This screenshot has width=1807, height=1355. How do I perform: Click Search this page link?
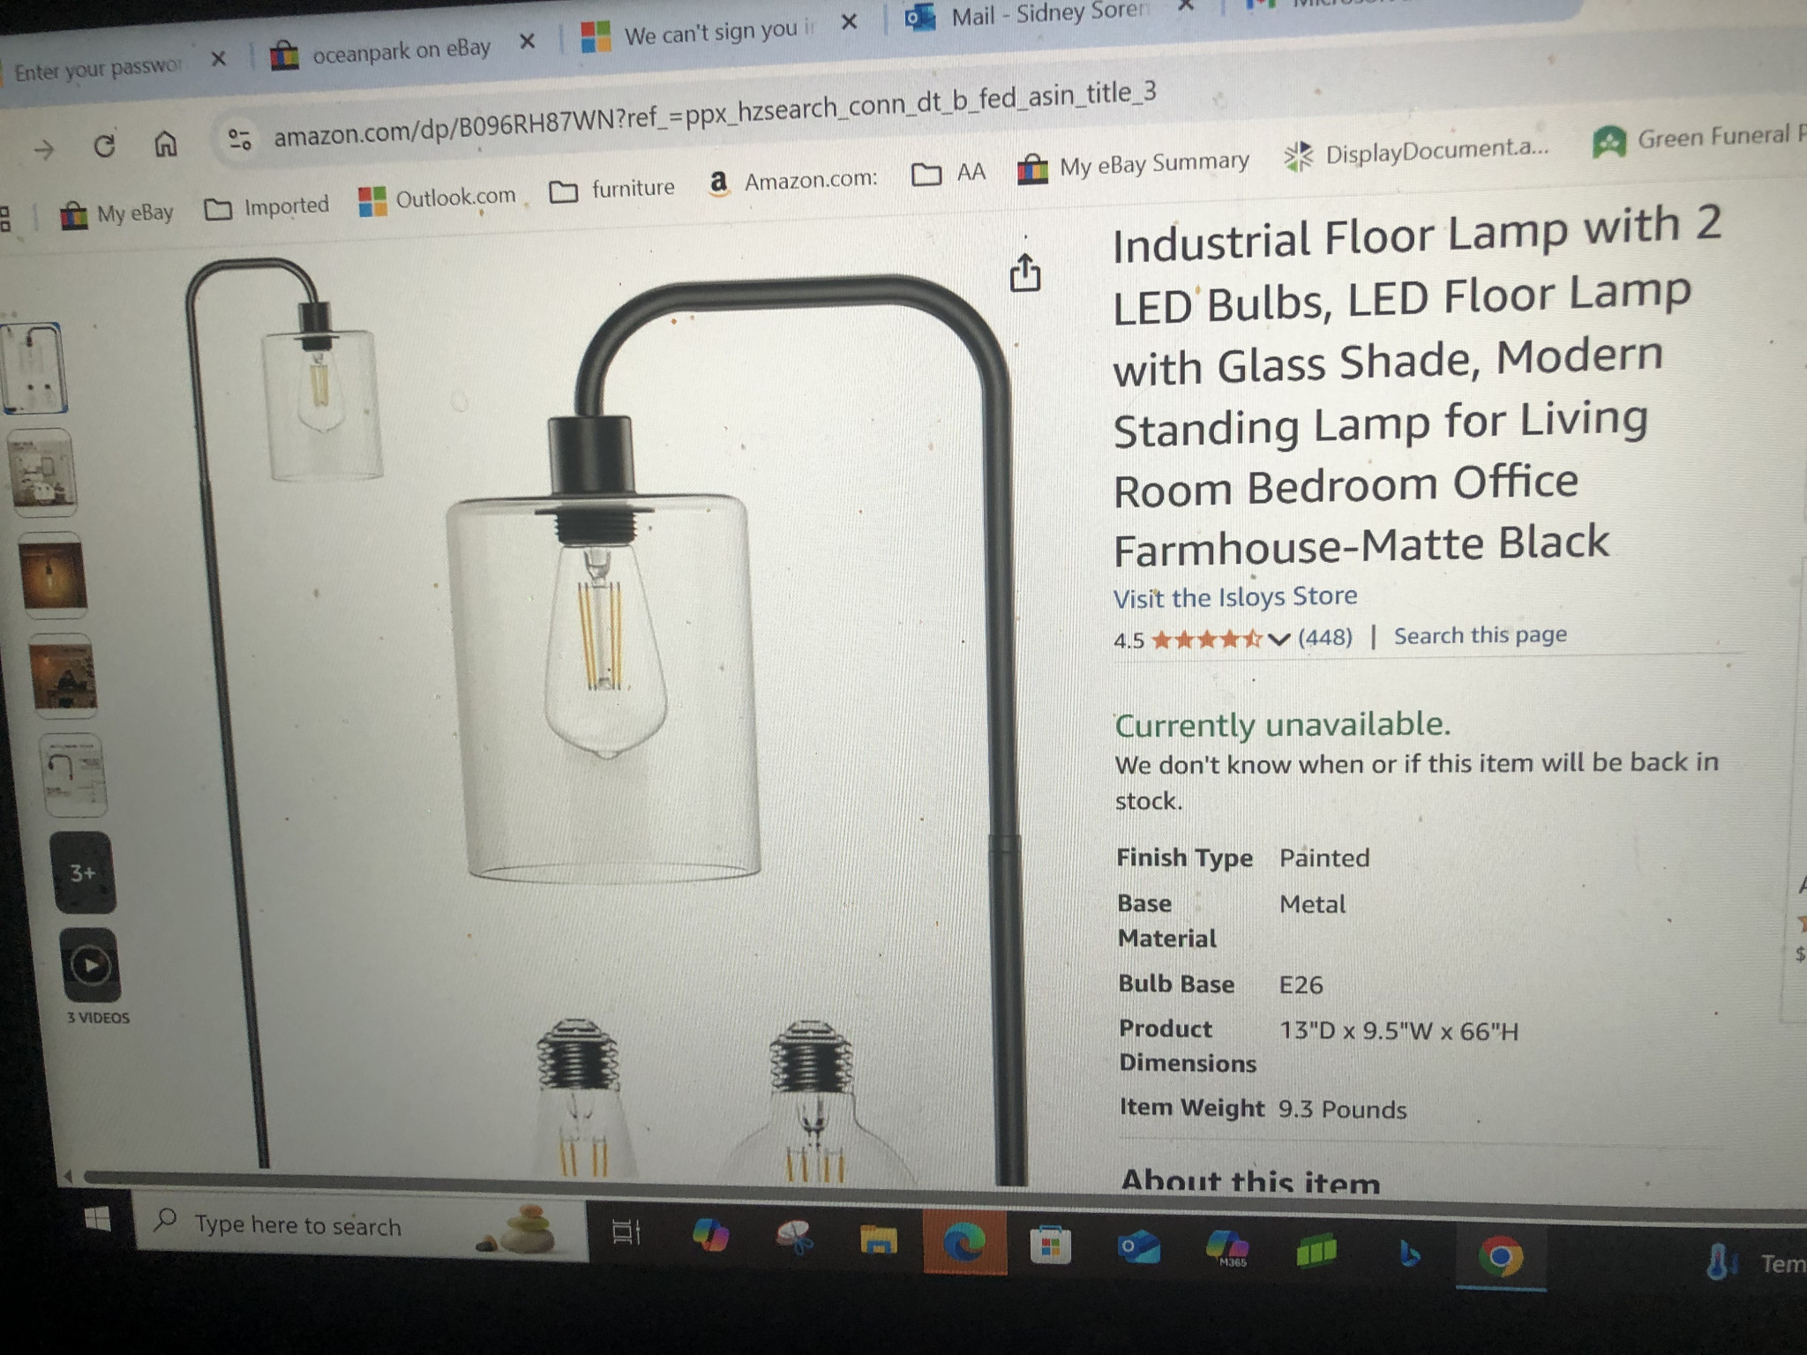(1480, 635)
